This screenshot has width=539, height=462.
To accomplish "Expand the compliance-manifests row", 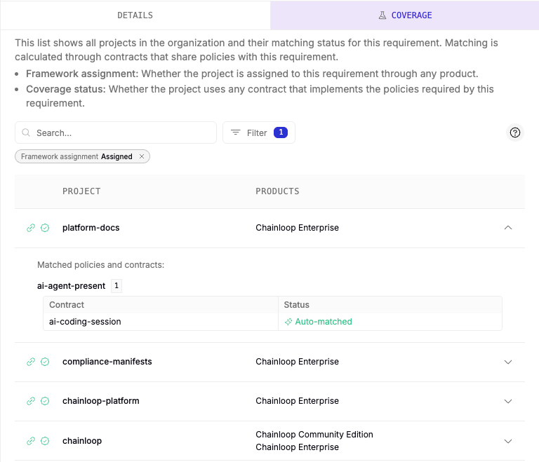I will pyautogui.click(x=508, y=362).
